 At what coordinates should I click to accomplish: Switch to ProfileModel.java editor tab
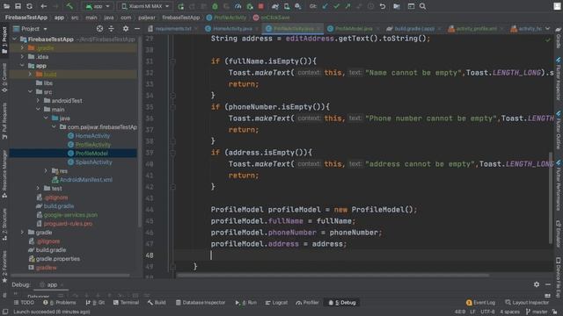[354, 28]
